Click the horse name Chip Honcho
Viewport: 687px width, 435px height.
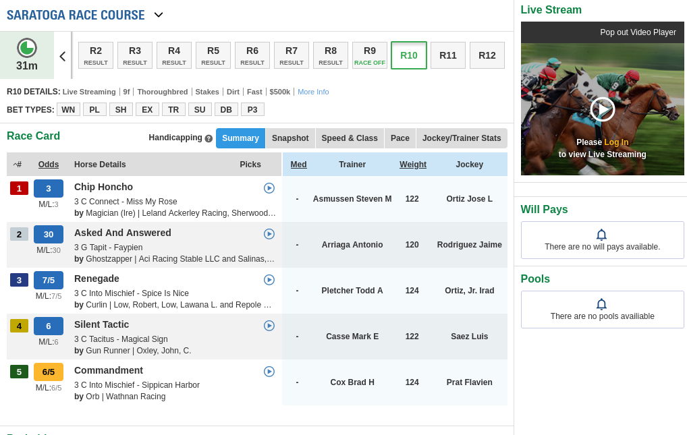click(103, 187)
